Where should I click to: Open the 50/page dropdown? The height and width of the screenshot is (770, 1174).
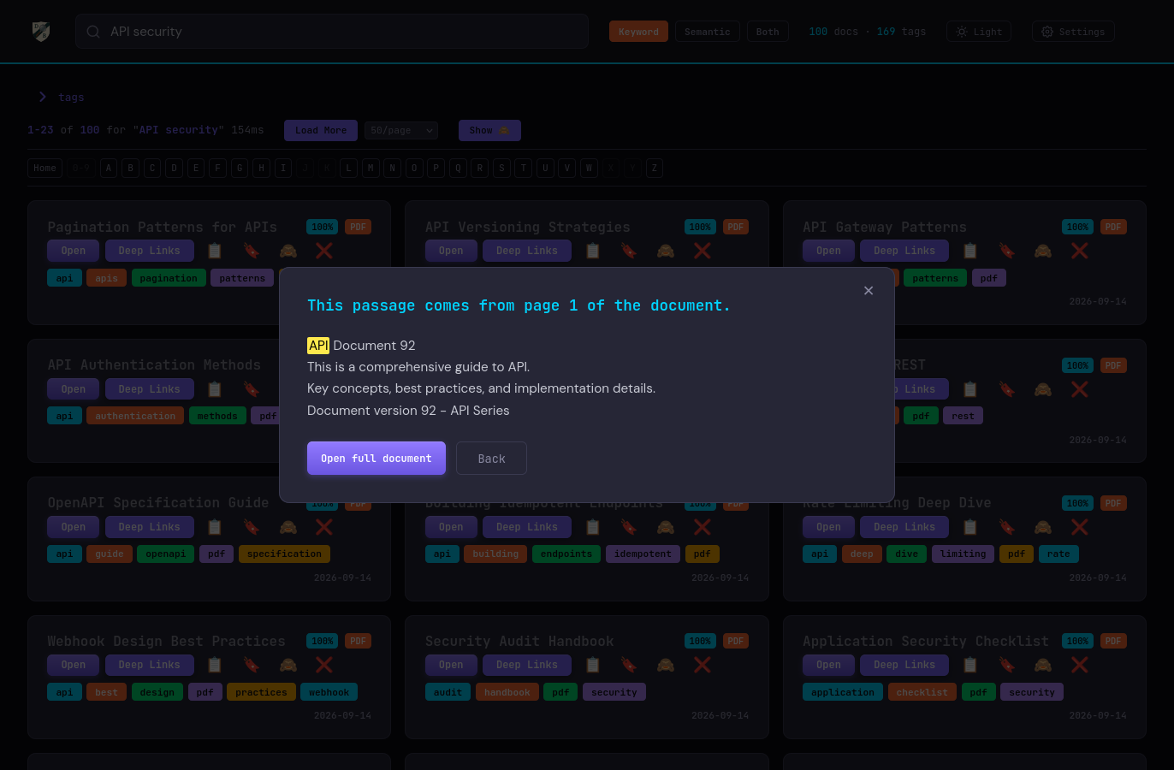click(x=401, y=130)
